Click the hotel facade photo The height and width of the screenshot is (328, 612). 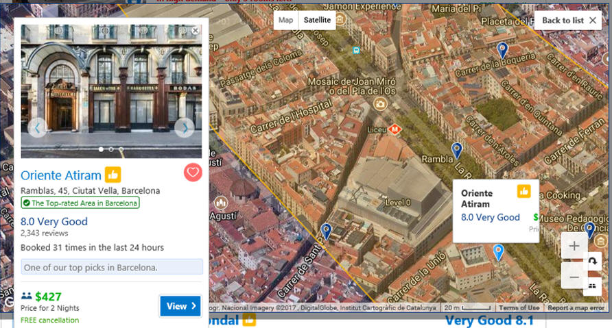click(111, 91)
